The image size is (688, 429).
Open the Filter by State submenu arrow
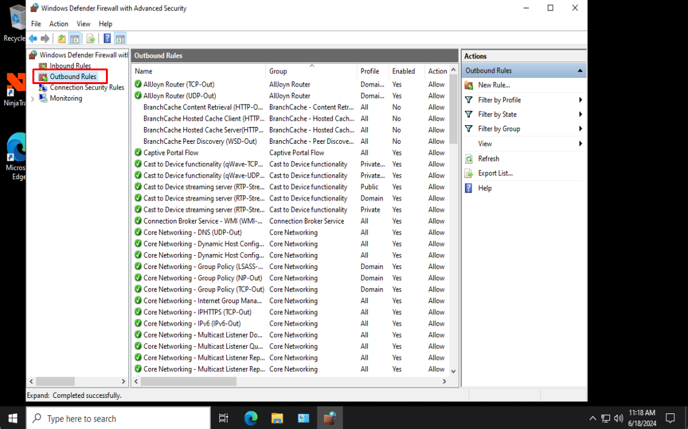click(581, 115)
